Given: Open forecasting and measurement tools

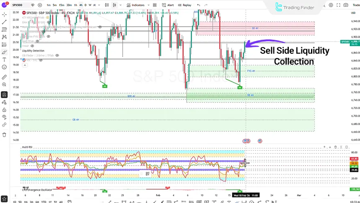Looking at the screenshot, I should tap(4, 44).
